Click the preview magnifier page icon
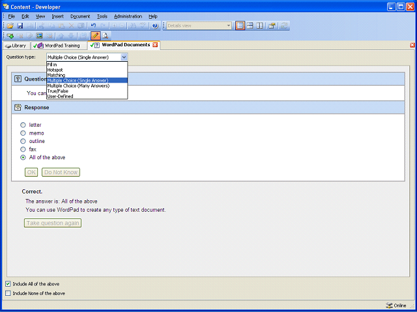The image size is (417, 312). click(106, 36)
